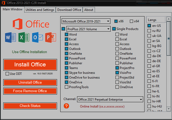Enable the ProofingTools checkbox
The height and width of the screenshot is (120, 172).
point(66,87)
